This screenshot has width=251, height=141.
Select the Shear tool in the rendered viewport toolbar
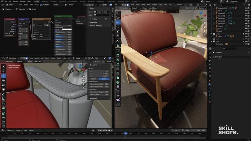118,100
